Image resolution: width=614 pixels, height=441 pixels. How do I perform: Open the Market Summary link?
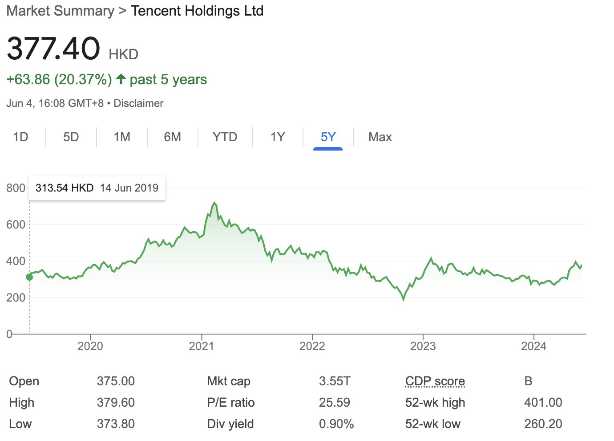(x=61, y=11)
